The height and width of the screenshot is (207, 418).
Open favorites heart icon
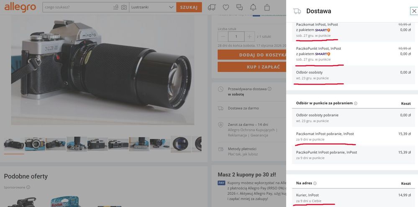click(x=226, y=8)
